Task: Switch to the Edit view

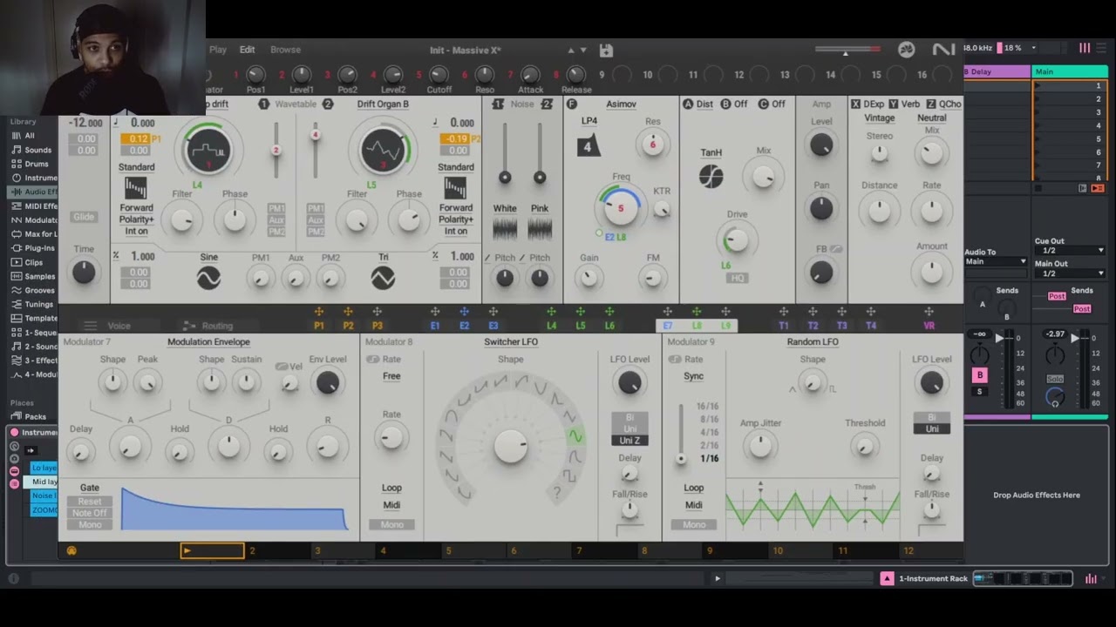Action: 248,50
